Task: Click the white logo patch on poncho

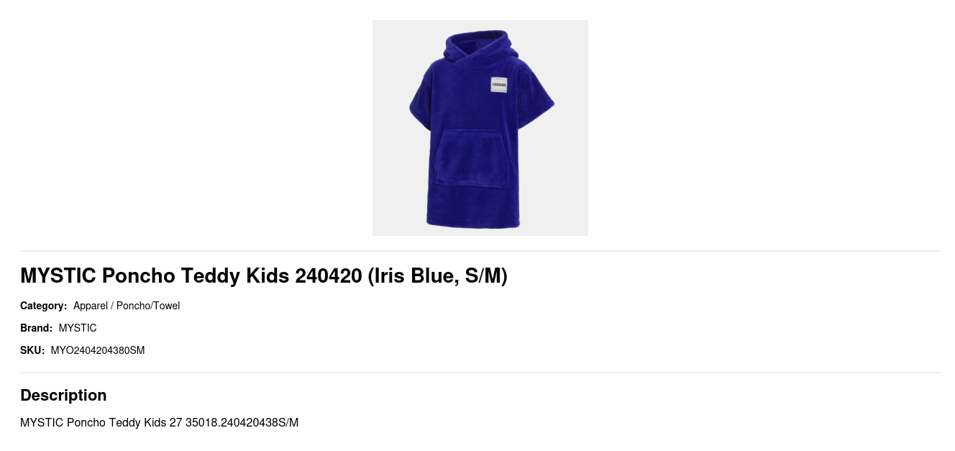Action: (499, 84)
